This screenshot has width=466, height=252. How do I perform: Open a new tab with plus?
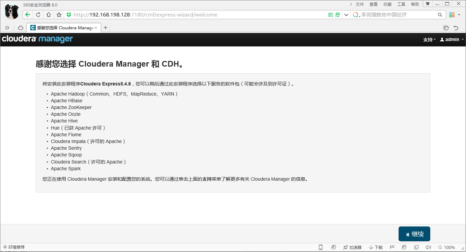[106, 28]
